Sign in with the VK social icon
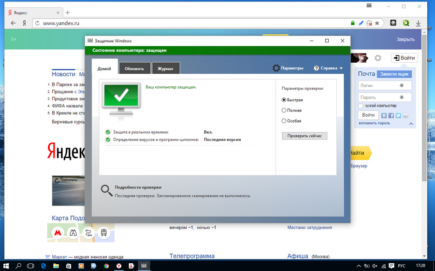The height and width of the screenshot is (271, 435). (x=384, y=115)
